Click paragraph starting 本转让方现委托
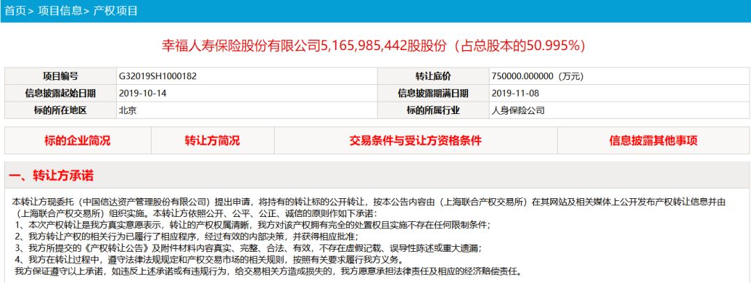Viewport: 751px width, 283px height. [369, 207]
